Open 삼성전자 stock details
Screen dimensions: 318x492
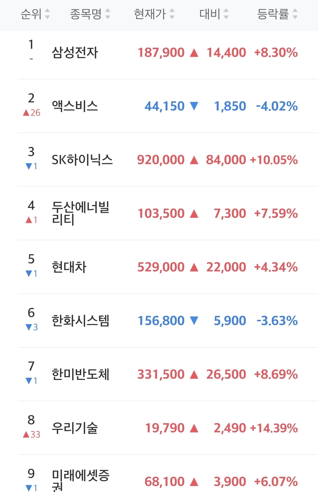(x=75, y=53)
